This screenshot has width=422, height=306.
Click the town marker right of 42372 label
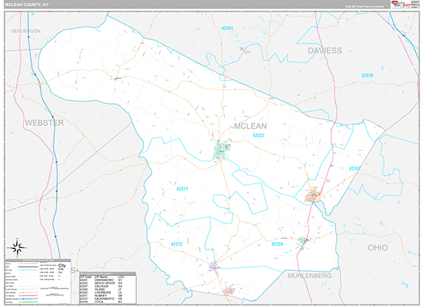pos(214,265)
